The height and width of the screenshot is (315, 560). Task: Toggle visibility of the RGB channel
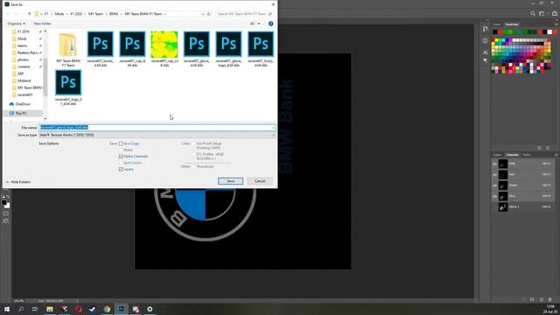point(494,164)
